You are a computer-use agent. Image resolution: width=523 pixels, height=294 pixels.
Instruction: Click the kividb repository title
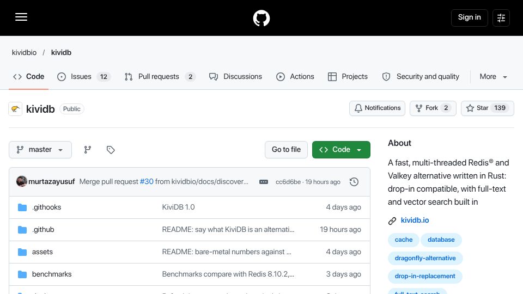(x=40, y=109)
